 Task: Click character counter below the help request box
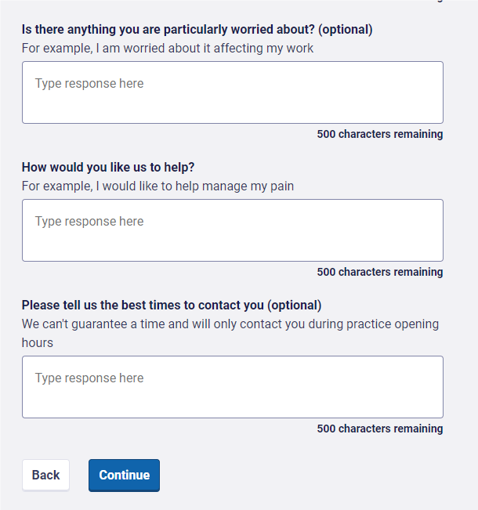click(379, 273)
